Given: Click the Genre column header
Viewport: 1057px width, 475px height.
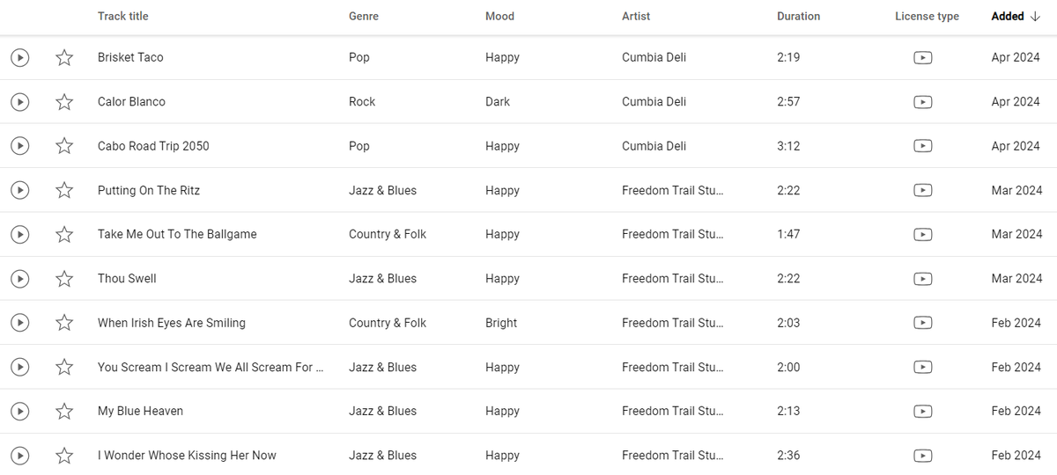Looking at the screenshot, I should tap(364, 16).
